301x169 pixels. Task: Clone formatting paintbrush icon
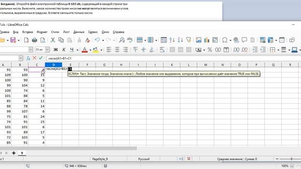[79, 40]
